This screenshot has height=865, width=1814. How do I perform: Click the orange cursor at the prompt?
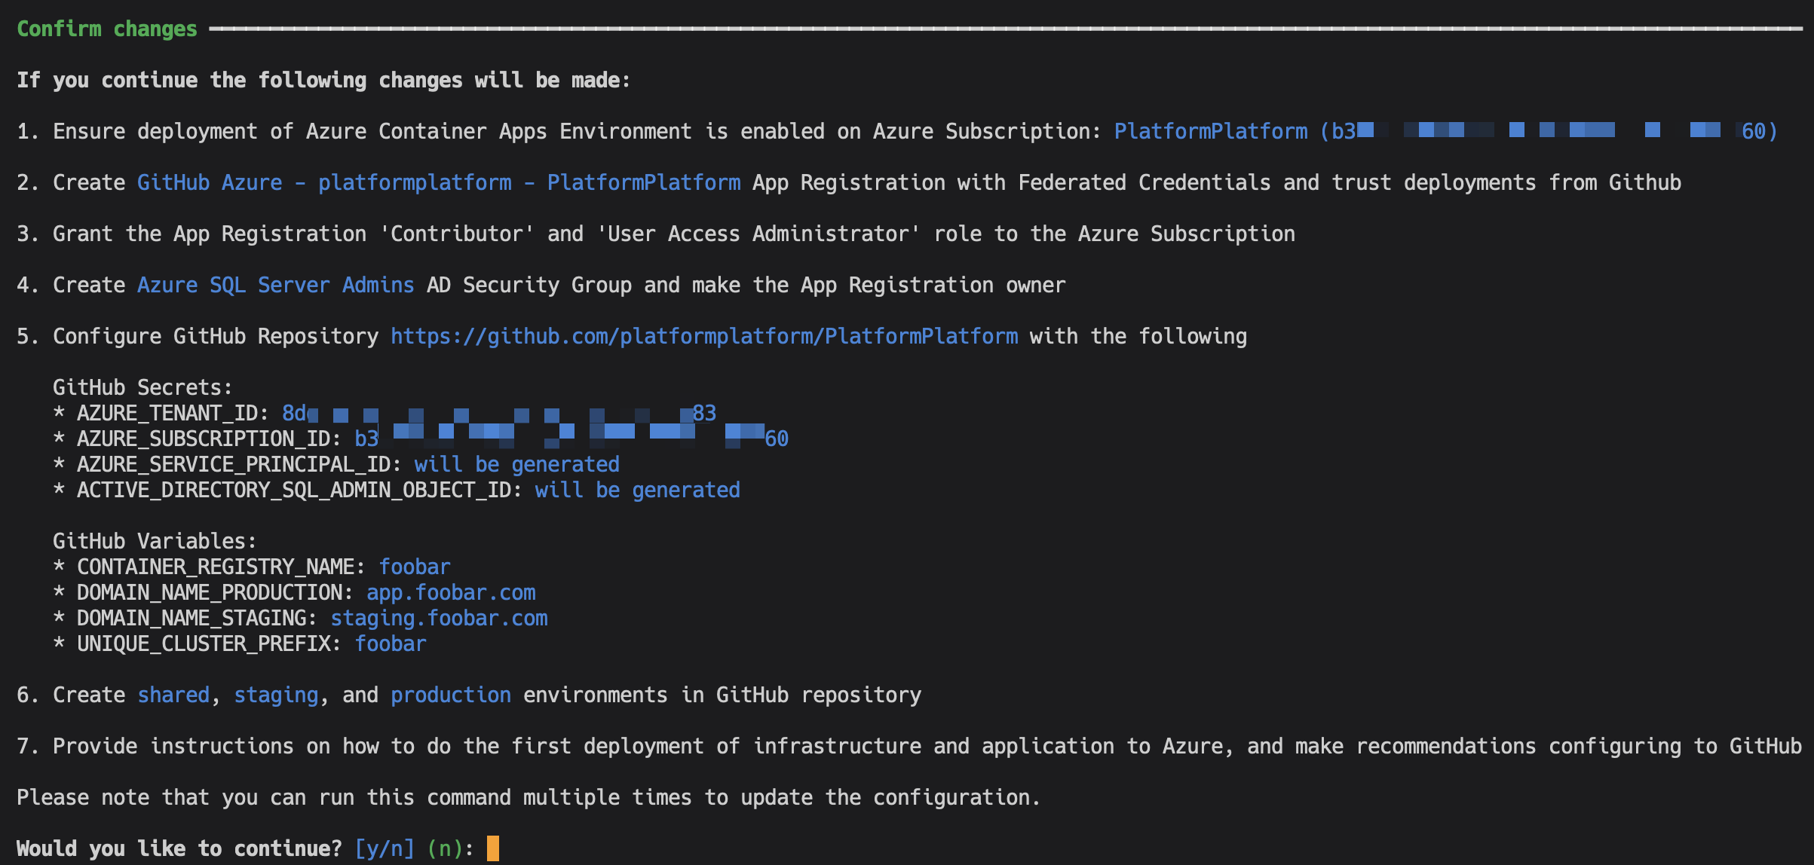coord(492,848)
